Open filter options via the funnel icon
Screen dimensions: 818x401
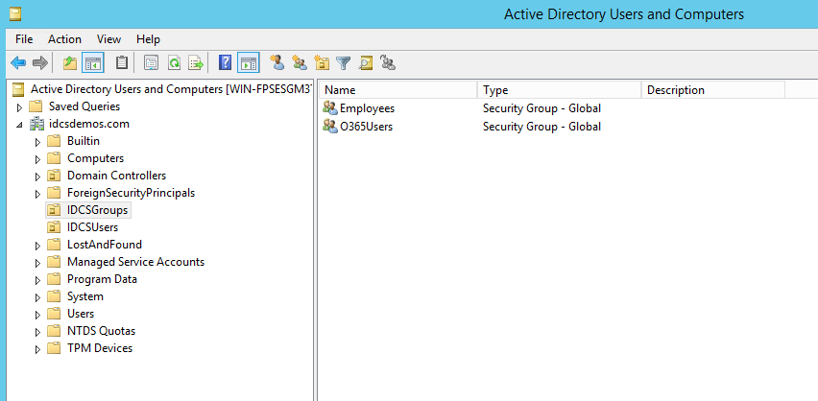(x=343, y=63)
